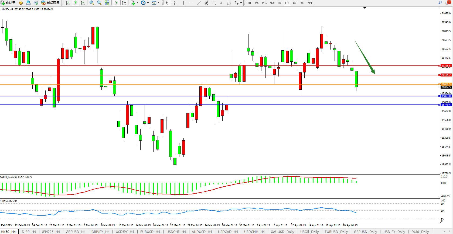Screen dimensions: 453x234
Task: Toggle AutoTrading (自动交易) button
Action: click(50, 3)
